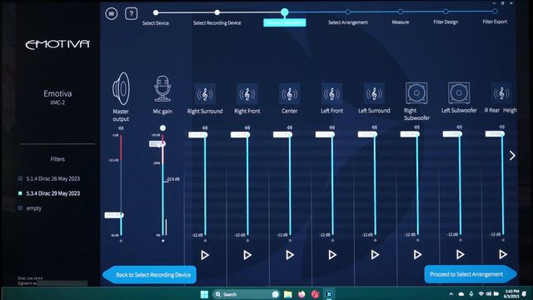Play test signal for Right Surround
Image resolution: width=533 pixels, height=300 pixels.
coord(205,255)
